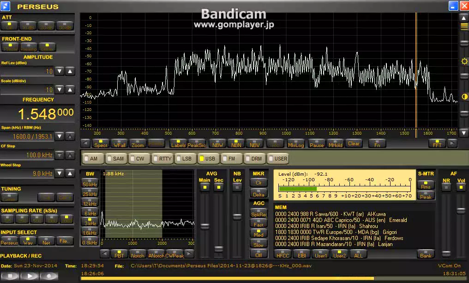Select SAM demodulation mode
Viewport: 469px width, 283px height.
116,159
